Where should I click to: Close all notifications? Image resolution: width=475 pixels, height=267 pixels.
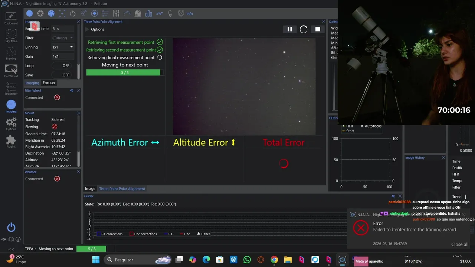click(460, 244)
